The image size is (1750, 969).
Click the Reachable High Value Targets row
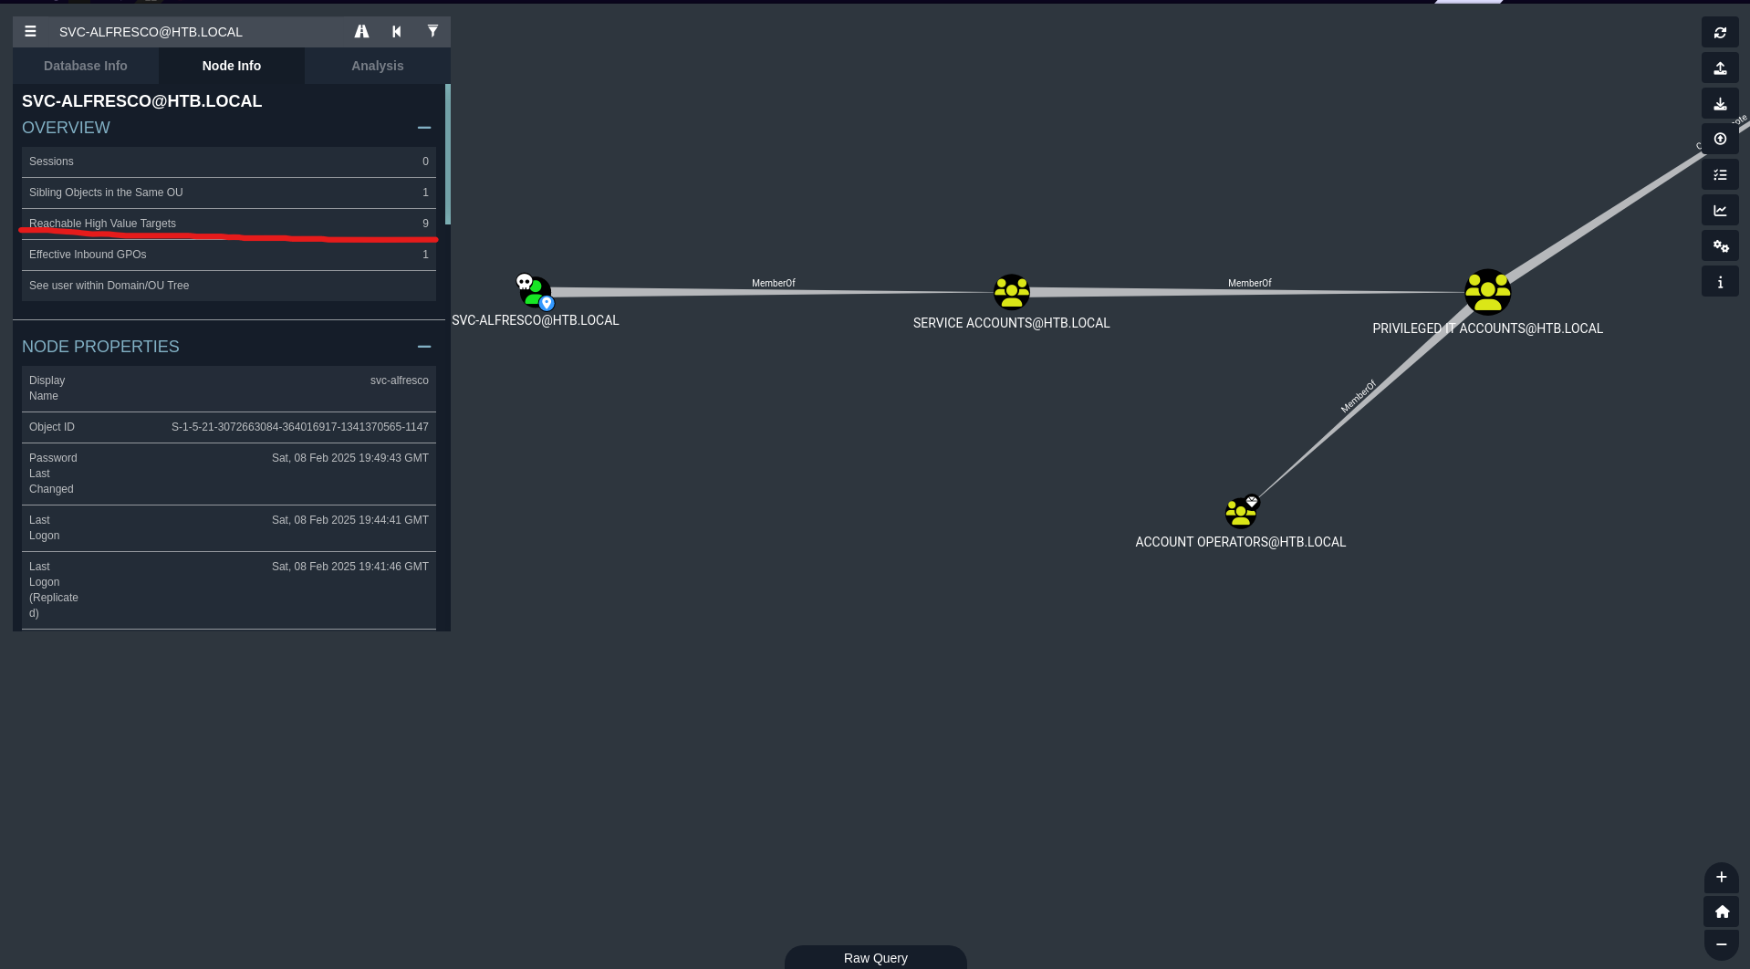point(228,224)
